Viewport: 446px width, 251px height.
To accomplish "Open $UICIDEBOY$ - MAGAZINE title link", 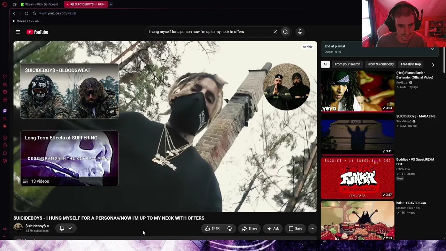I will coord(416,116).
